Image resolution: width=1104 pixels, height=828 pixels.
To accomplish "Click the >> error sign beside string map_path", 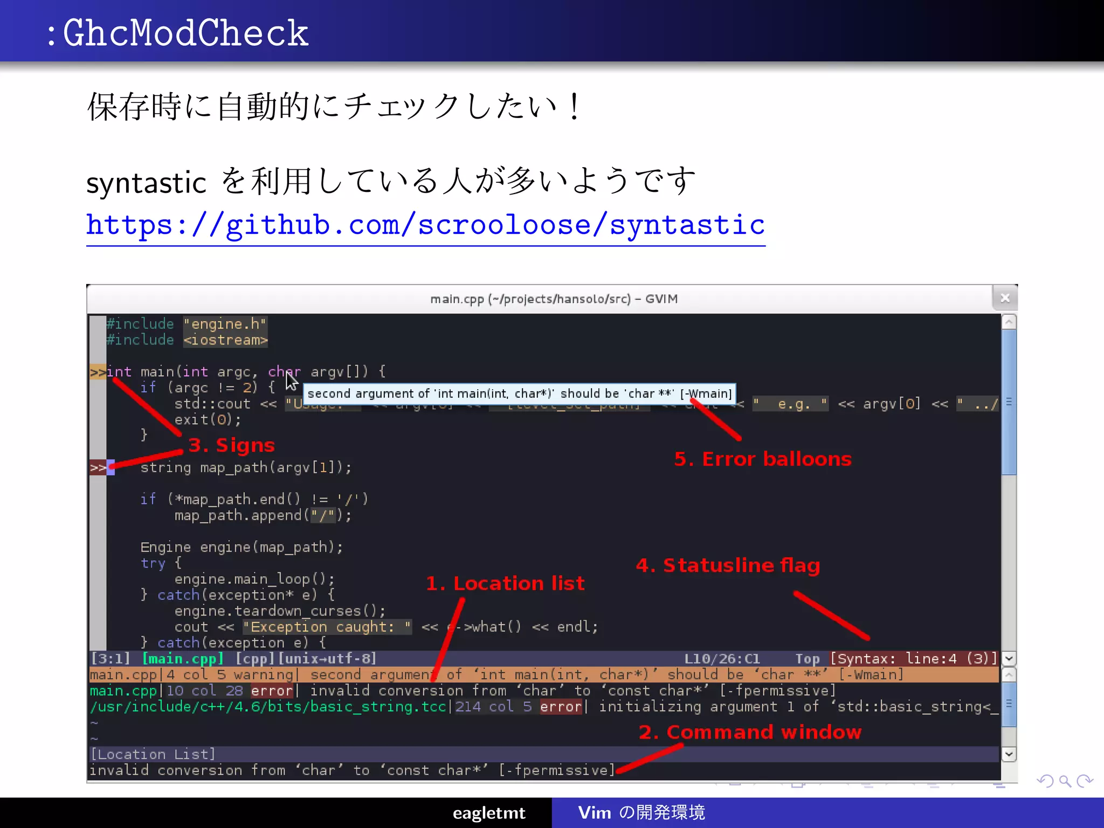I will click(98, 467).
